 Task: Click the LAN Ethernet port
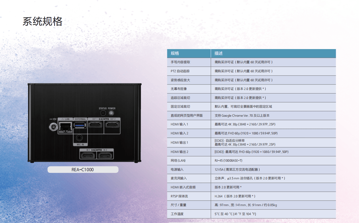[65, 126]
